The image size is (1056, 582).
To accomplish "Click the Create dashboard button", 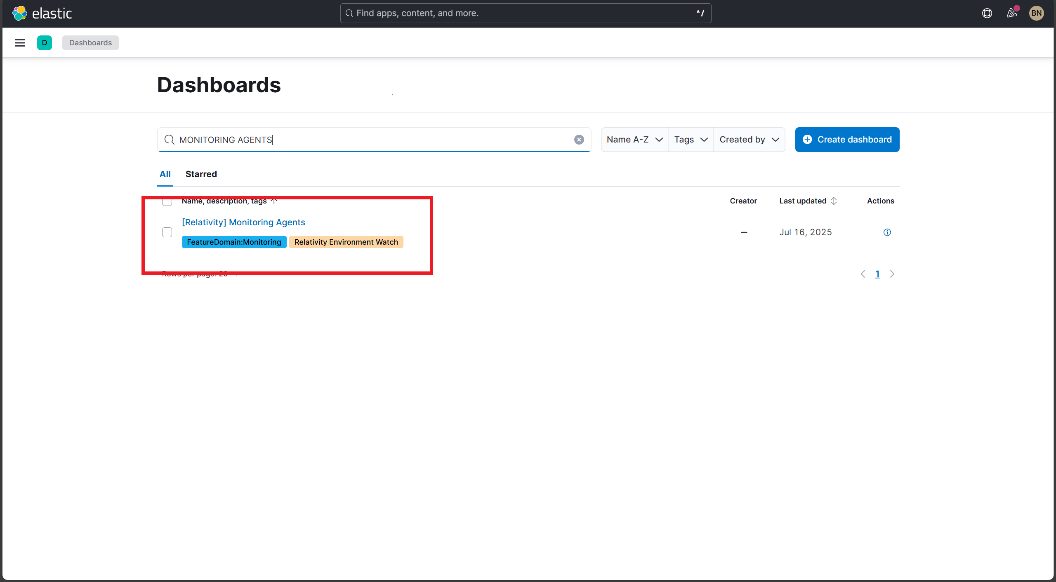I will [x=847, y=140].
